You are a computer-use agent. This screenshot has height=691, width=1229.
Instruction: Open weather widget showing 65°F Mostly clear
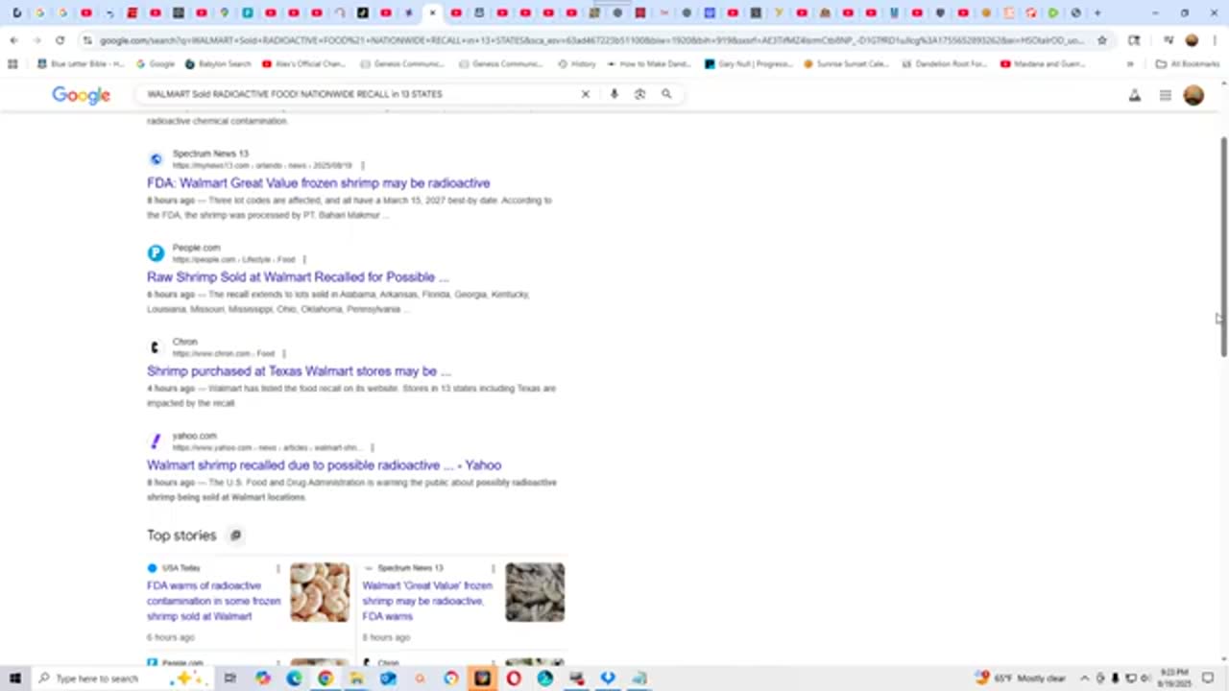1021,679
